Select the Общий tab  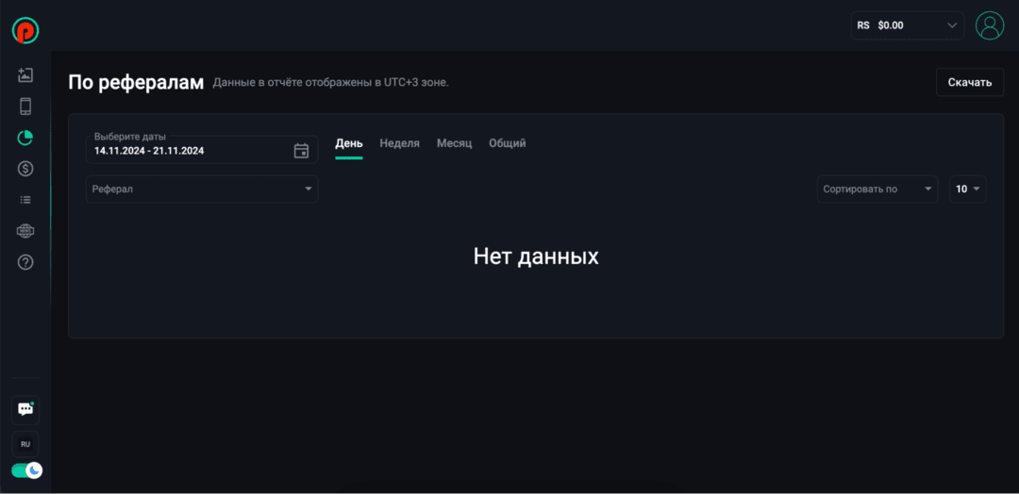pos(507,143)
